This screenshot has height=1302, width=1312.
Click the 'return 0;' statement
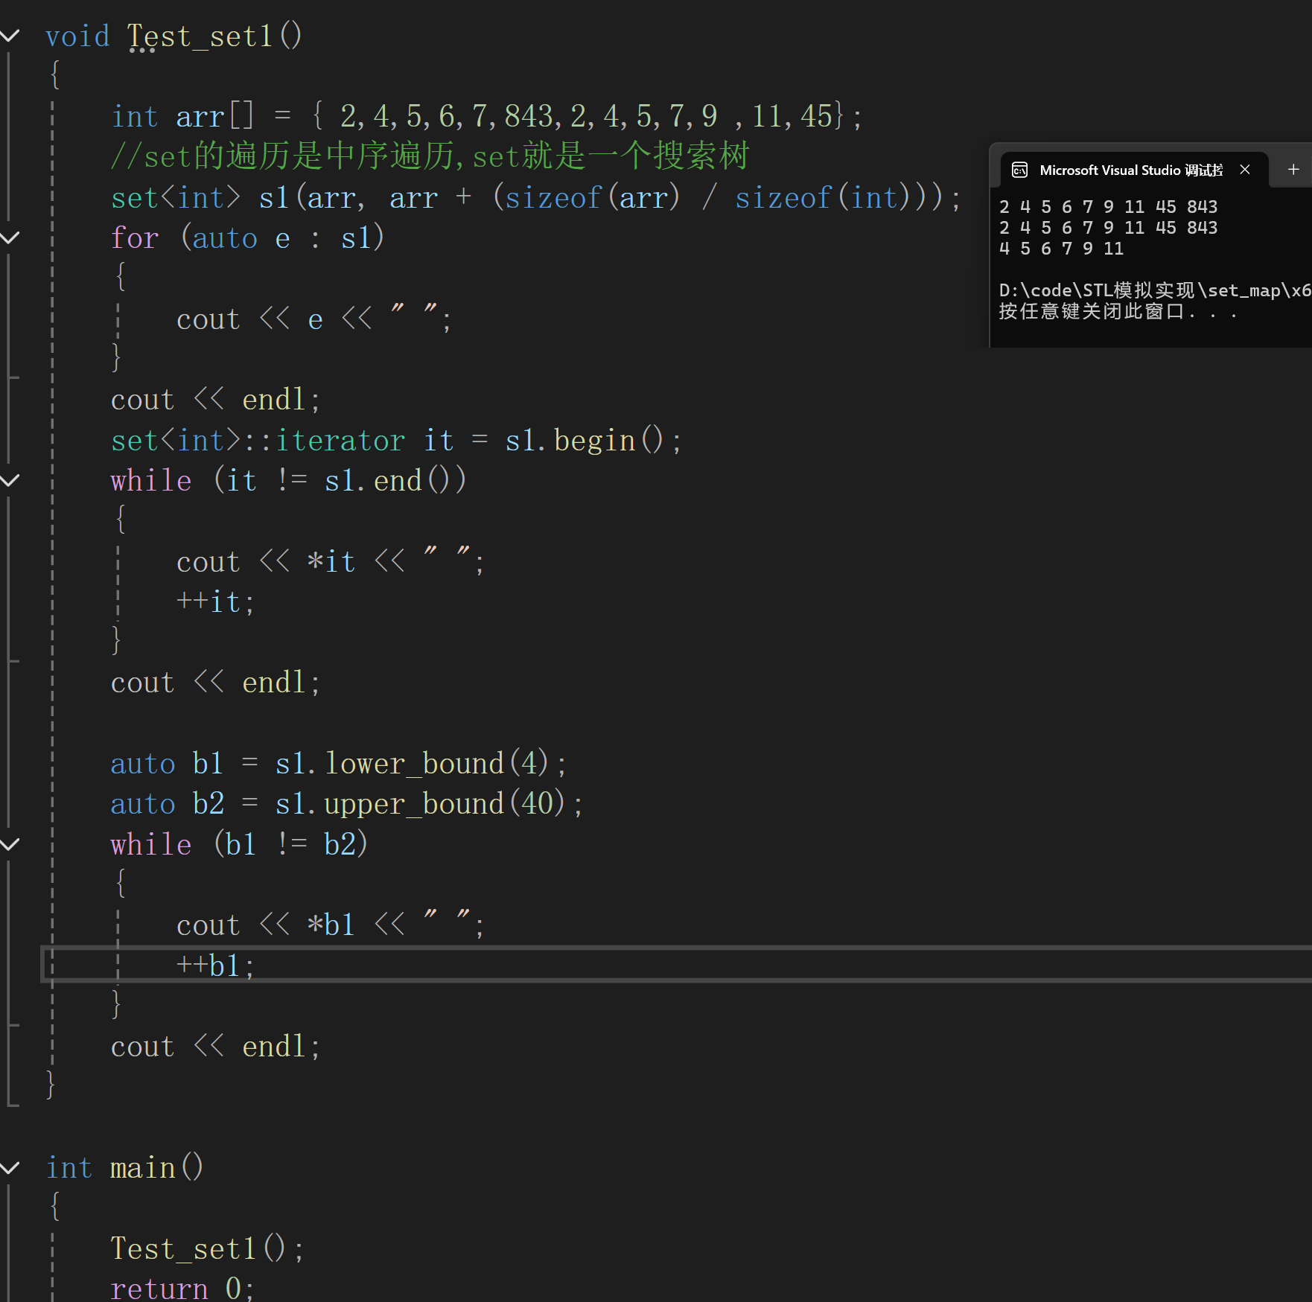(x=182, y=1288)
